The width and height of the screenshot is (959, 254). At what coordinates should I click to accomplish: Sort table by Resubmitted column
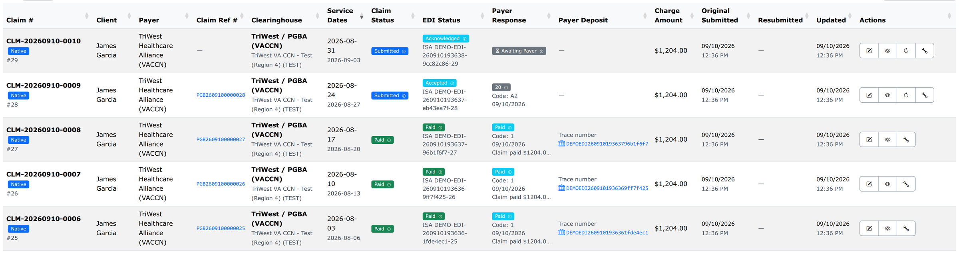(807, 16)
